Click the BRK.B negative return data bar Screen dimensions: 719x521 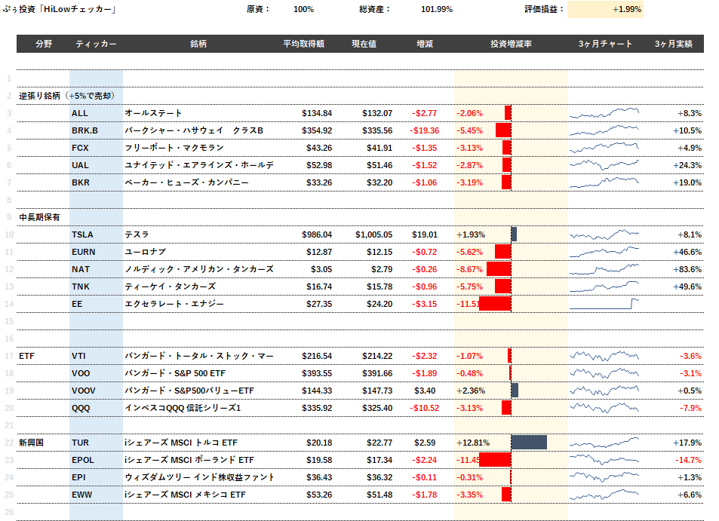point(503,130)
